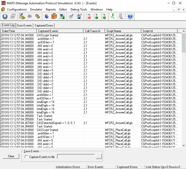
Task: Click the document icon with red D
Action: point(88,16)
